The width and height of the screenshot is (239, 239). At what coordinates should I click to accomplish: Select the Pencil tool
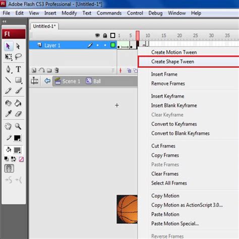pyautogui.click(x=8, y=91)
